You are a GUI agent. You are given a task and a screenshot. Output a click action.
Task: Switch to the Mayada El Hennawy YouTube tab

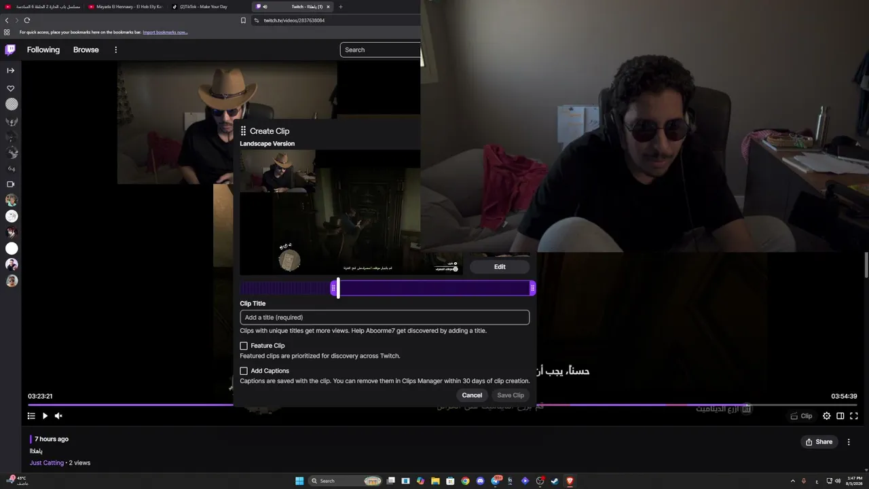coord(126,7)
